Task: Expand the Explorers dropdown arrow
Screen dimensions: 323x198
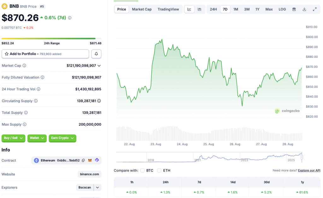Action: click(x=98, y=188)
